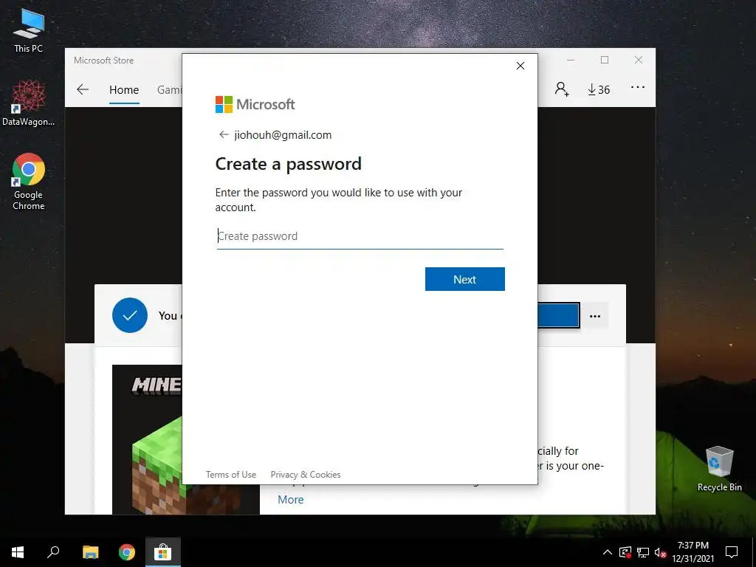Open taskbar search icon
The width and height of the screenshot is (756, 567).
pos(53,552)
